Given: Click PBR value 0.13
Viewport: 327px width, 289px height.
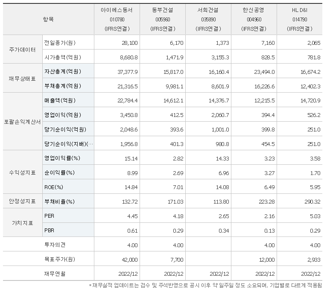Looking at the screenshot, I should click(269, 231).
